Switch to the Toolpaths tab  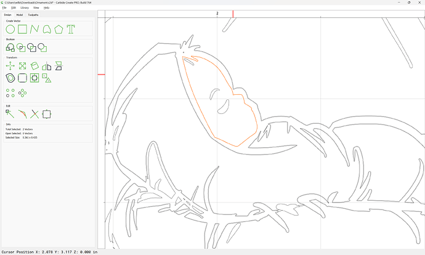(33, 15)
